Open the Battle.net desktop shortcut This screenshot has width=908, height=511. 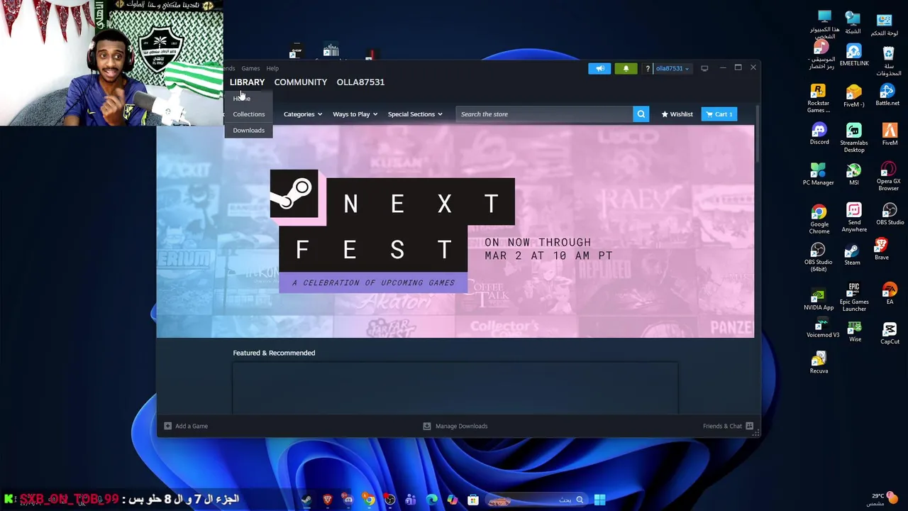[x=887, y=94]
